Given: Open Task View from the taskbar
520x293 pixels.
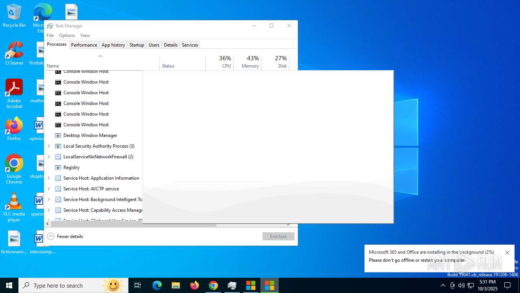Looking at the screenshot, I should [x=138, y=285].
